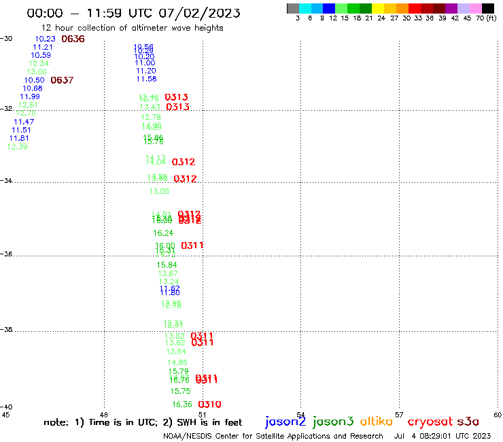The height and width of the screenshot is (442, 503).
Task: Click the wave height 11.47
Action: pyautogui.click(x=24, y=122)
